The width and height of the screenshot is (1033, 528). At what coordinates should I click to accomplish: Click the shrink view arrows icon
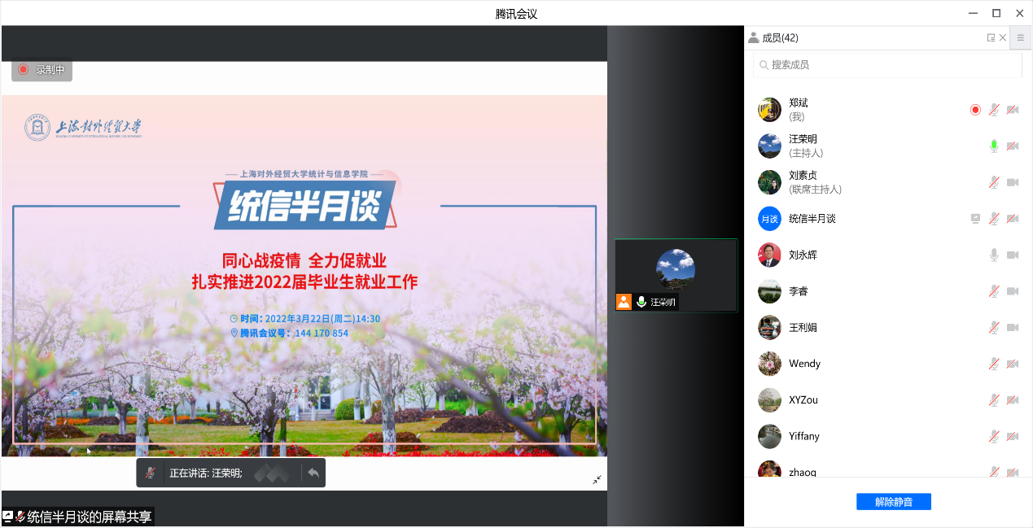(x=597, y=480)
